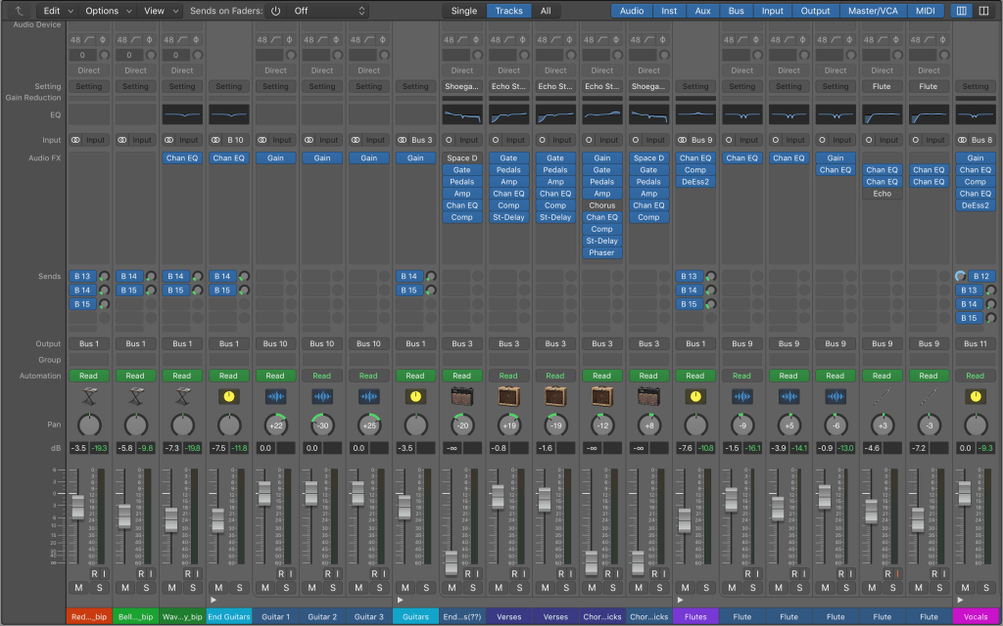This screenshot has height=626, width=1003.
Task: Solo the Vocals channel
Action: point(985,587)
